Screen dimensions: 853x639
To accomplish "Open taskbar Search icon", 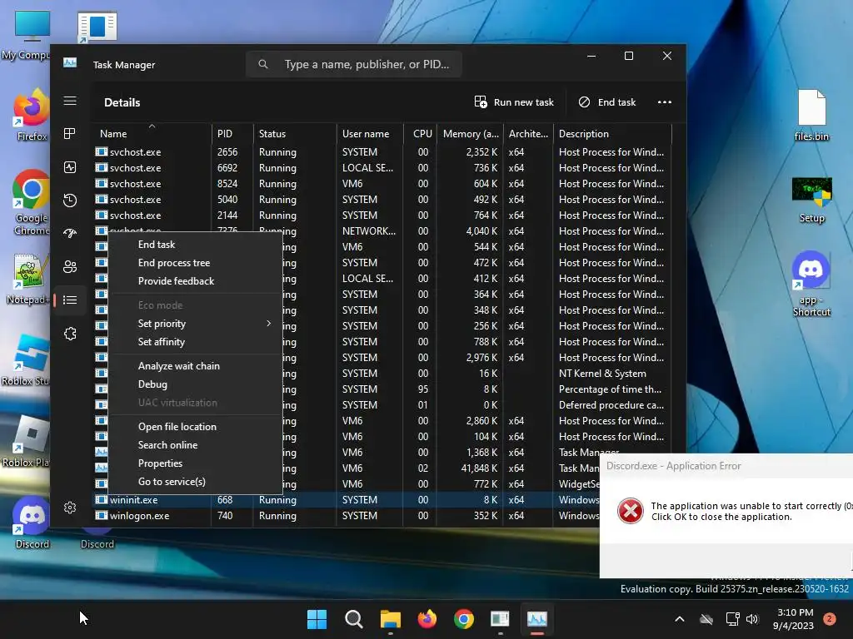I will coord(353,619).
